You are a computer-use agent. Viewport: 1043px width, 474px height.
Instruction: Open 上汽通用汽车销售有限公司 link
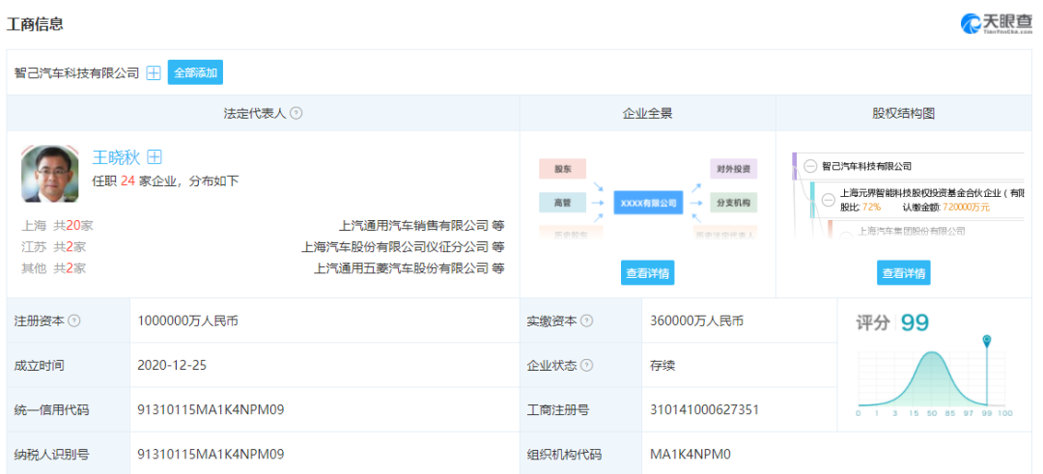[x=414, y=225]
